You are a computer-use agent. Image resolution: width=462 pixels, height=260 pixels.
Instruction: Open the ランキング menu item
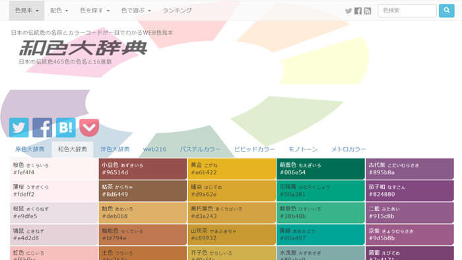point(177,11)
